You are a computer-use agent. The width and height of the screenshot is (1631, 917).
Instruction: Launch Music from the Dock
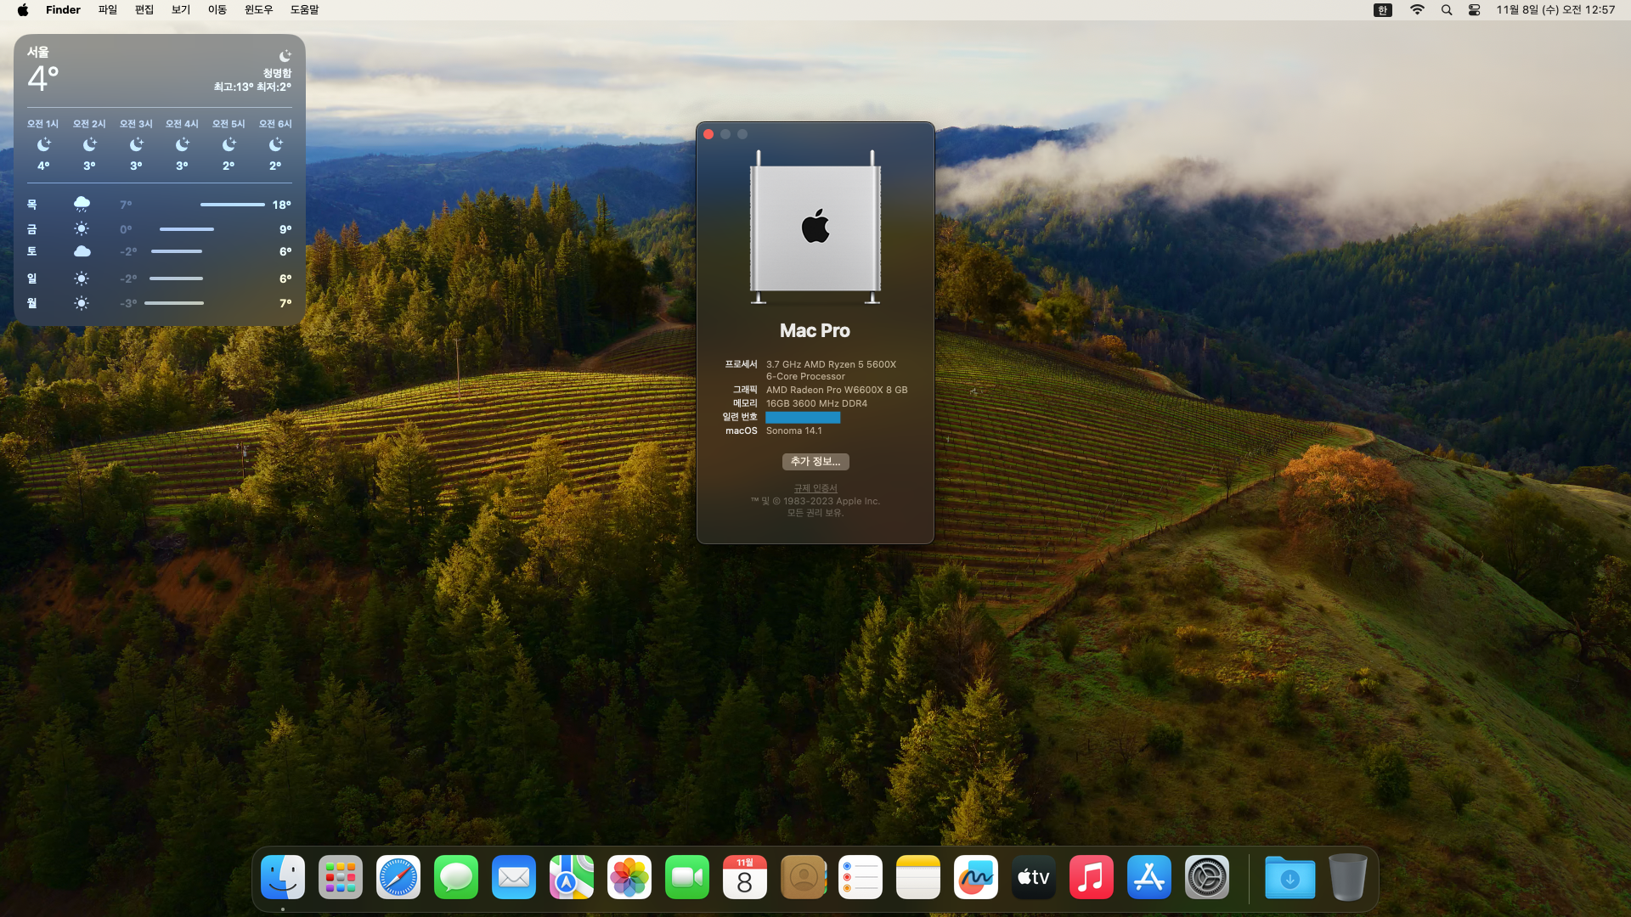[1092, 877]
